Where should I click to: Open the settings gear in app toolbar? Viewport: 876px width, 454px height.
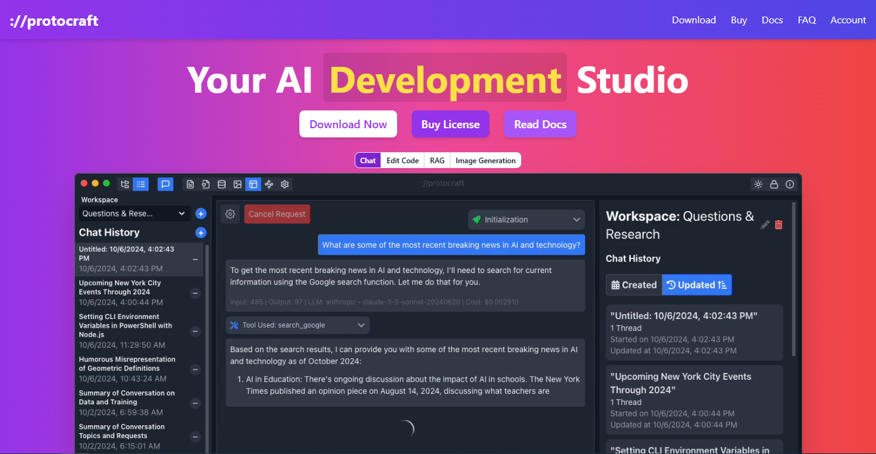tap(285, 184)
